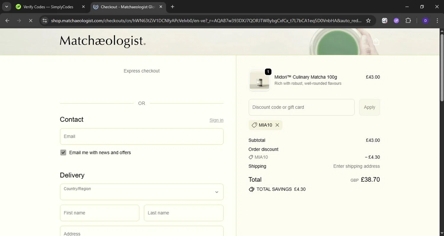Focus the Discount code or gift card field

tap(301, 107)
